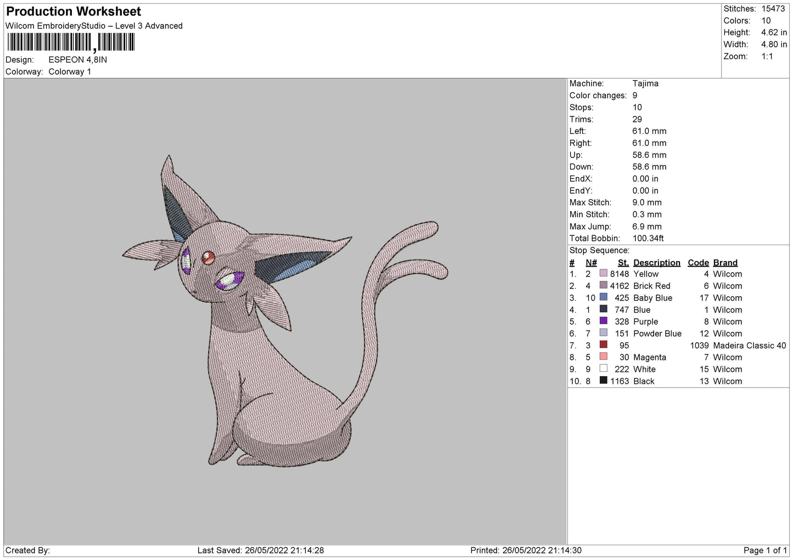This screenshot has height=560, width=793.
Task: Click the Magenta thread color swatch
Action: click(604, 357)
